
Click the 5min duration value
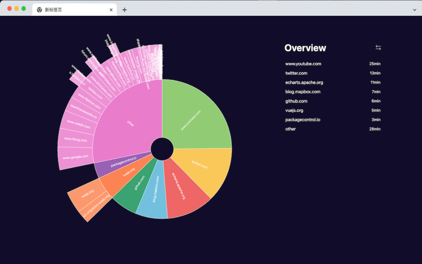pyautogui.click(x=376, y=111)
